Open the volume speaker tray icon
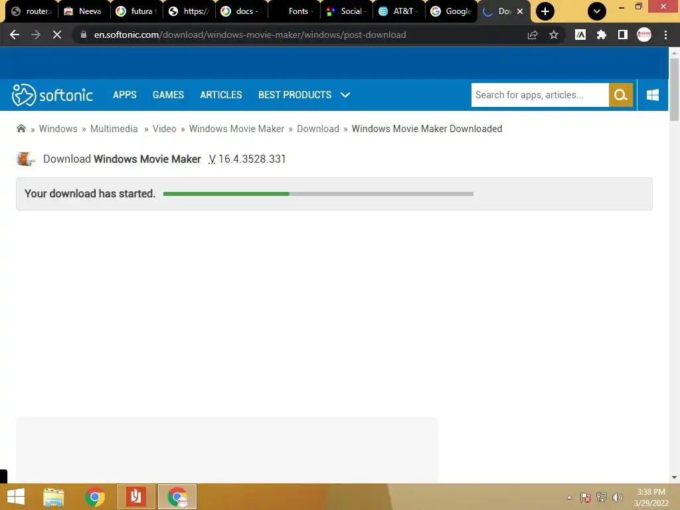Image resolution: width=680 pixels, height=510 pixels. (x=617, y=497)
